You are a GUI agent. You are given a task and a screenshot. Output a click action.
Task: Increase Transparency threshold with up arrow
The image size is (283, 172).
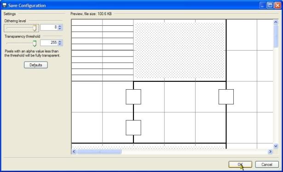click(x=60, y=41)
